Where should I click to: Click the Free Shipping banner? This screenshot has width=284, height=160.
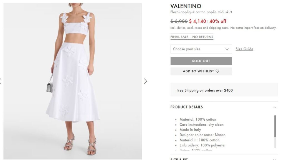click(224, 90)
